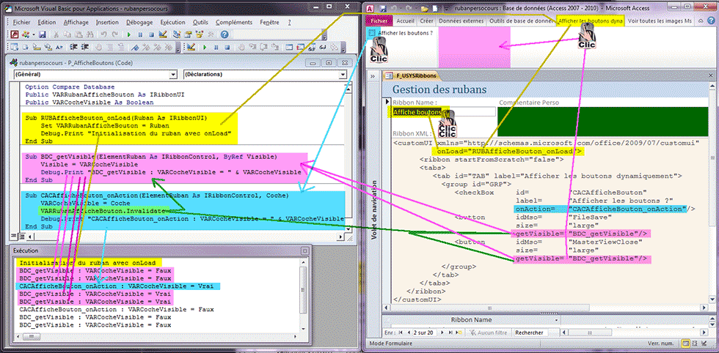Click the VBA Help question-mark icon
719x353 pixels.
click(225, 35)
